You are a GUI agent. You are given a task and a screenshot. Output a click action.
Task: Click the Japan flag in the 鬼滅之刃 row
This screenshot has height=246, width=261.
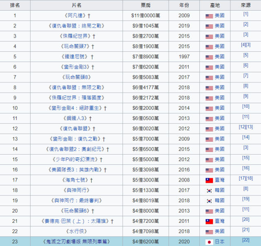209,242
